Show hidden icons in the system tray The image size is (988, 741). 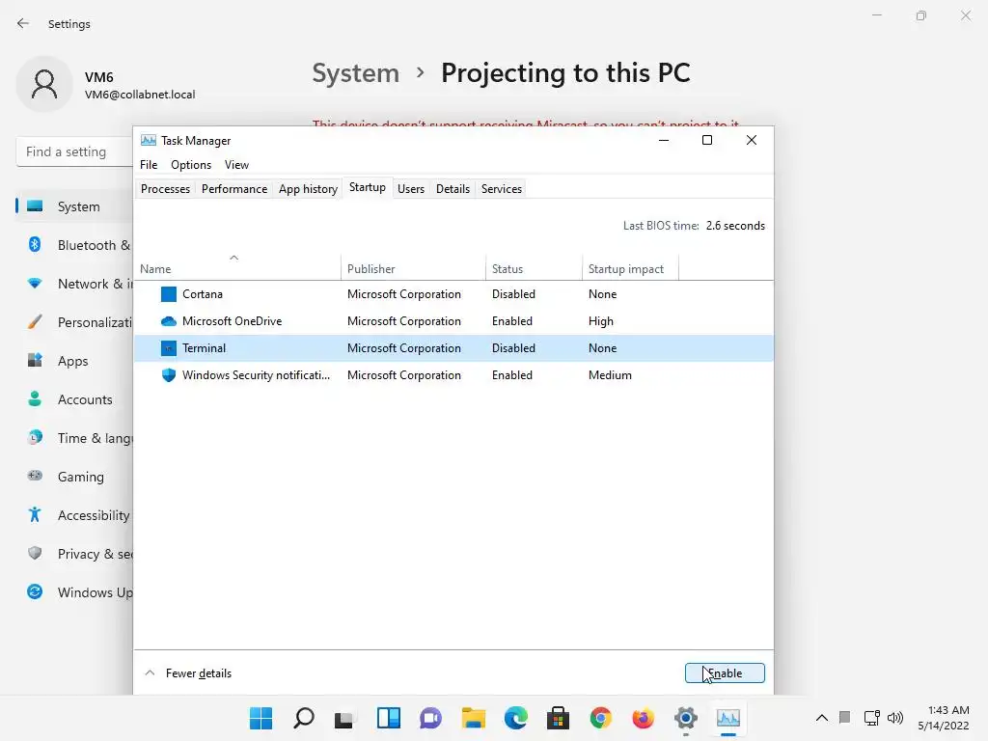click(x=822, y=718)
